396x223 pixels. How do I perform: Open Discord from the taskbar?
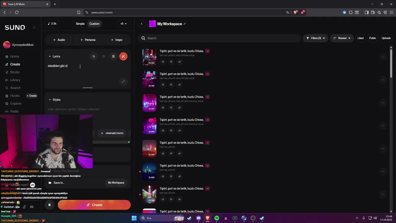[198, 218]
